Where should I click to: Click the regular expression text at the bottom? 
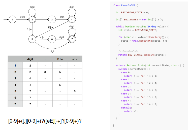[x=45, y=121]
